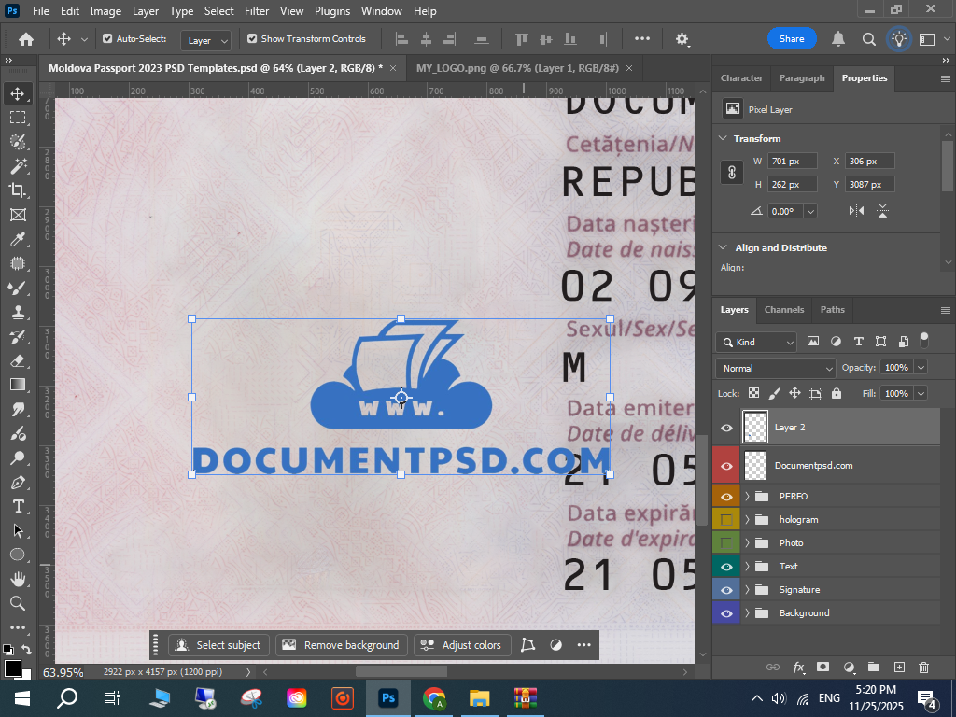Viewport: 956px width, 717px height.
Task: Select the Zoom tool in toolbar
Action: click(18, 603)
